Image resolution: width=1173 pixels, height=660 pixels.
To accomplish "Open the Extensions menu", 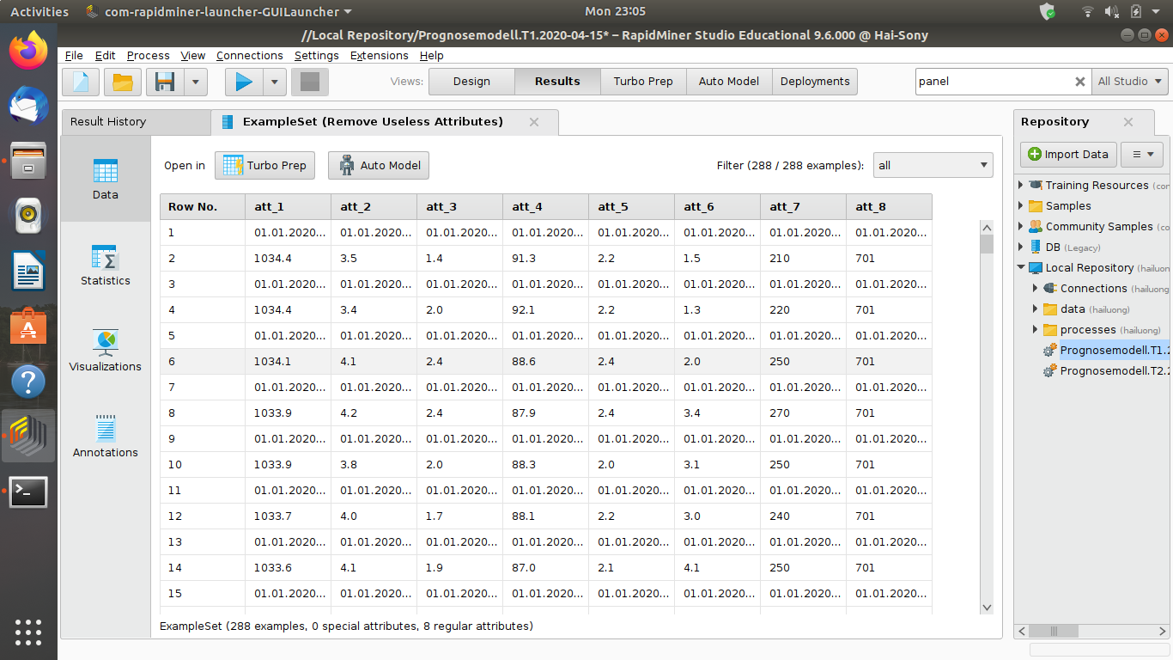I will tap(379, 55).
